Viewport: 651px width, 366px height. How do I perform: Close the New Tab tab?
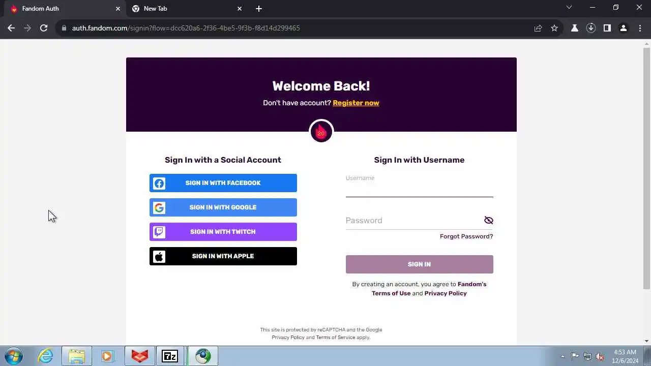pos(240,9)
